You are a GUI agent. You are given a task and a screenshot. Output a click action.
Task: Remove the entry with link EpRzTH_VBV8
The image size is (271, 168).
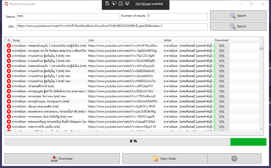coord(9,106)
